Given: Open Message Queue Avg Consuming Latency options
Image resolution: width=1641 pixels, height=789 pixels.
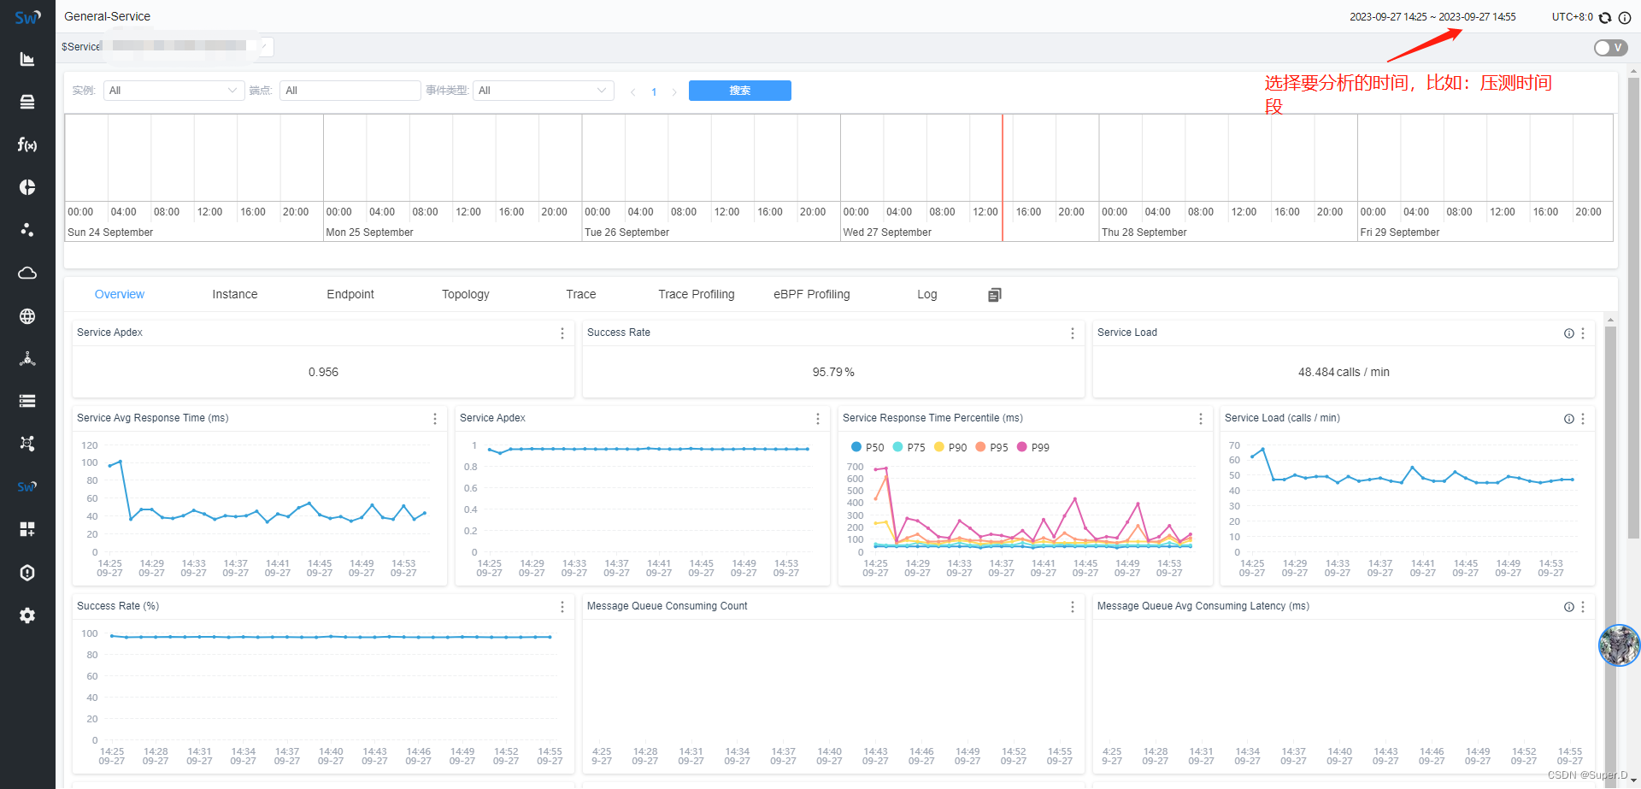Looking at the screenshot, I should (x=1583, y=607).
